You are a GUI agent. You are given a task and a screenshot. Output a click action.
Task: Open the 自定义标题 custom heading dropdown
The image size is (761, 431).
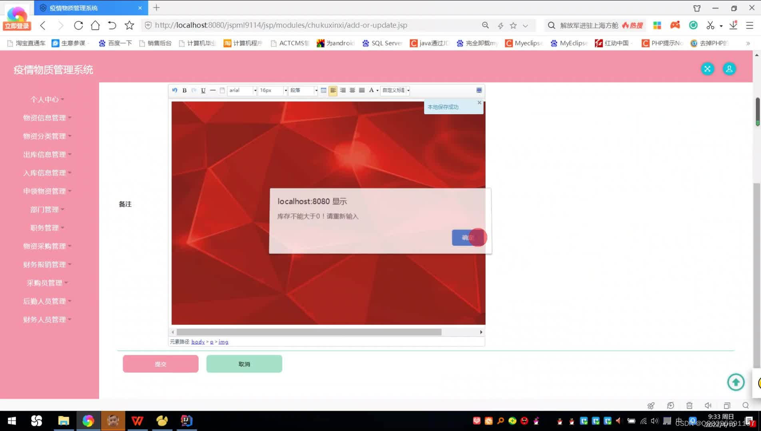[395, 90]
